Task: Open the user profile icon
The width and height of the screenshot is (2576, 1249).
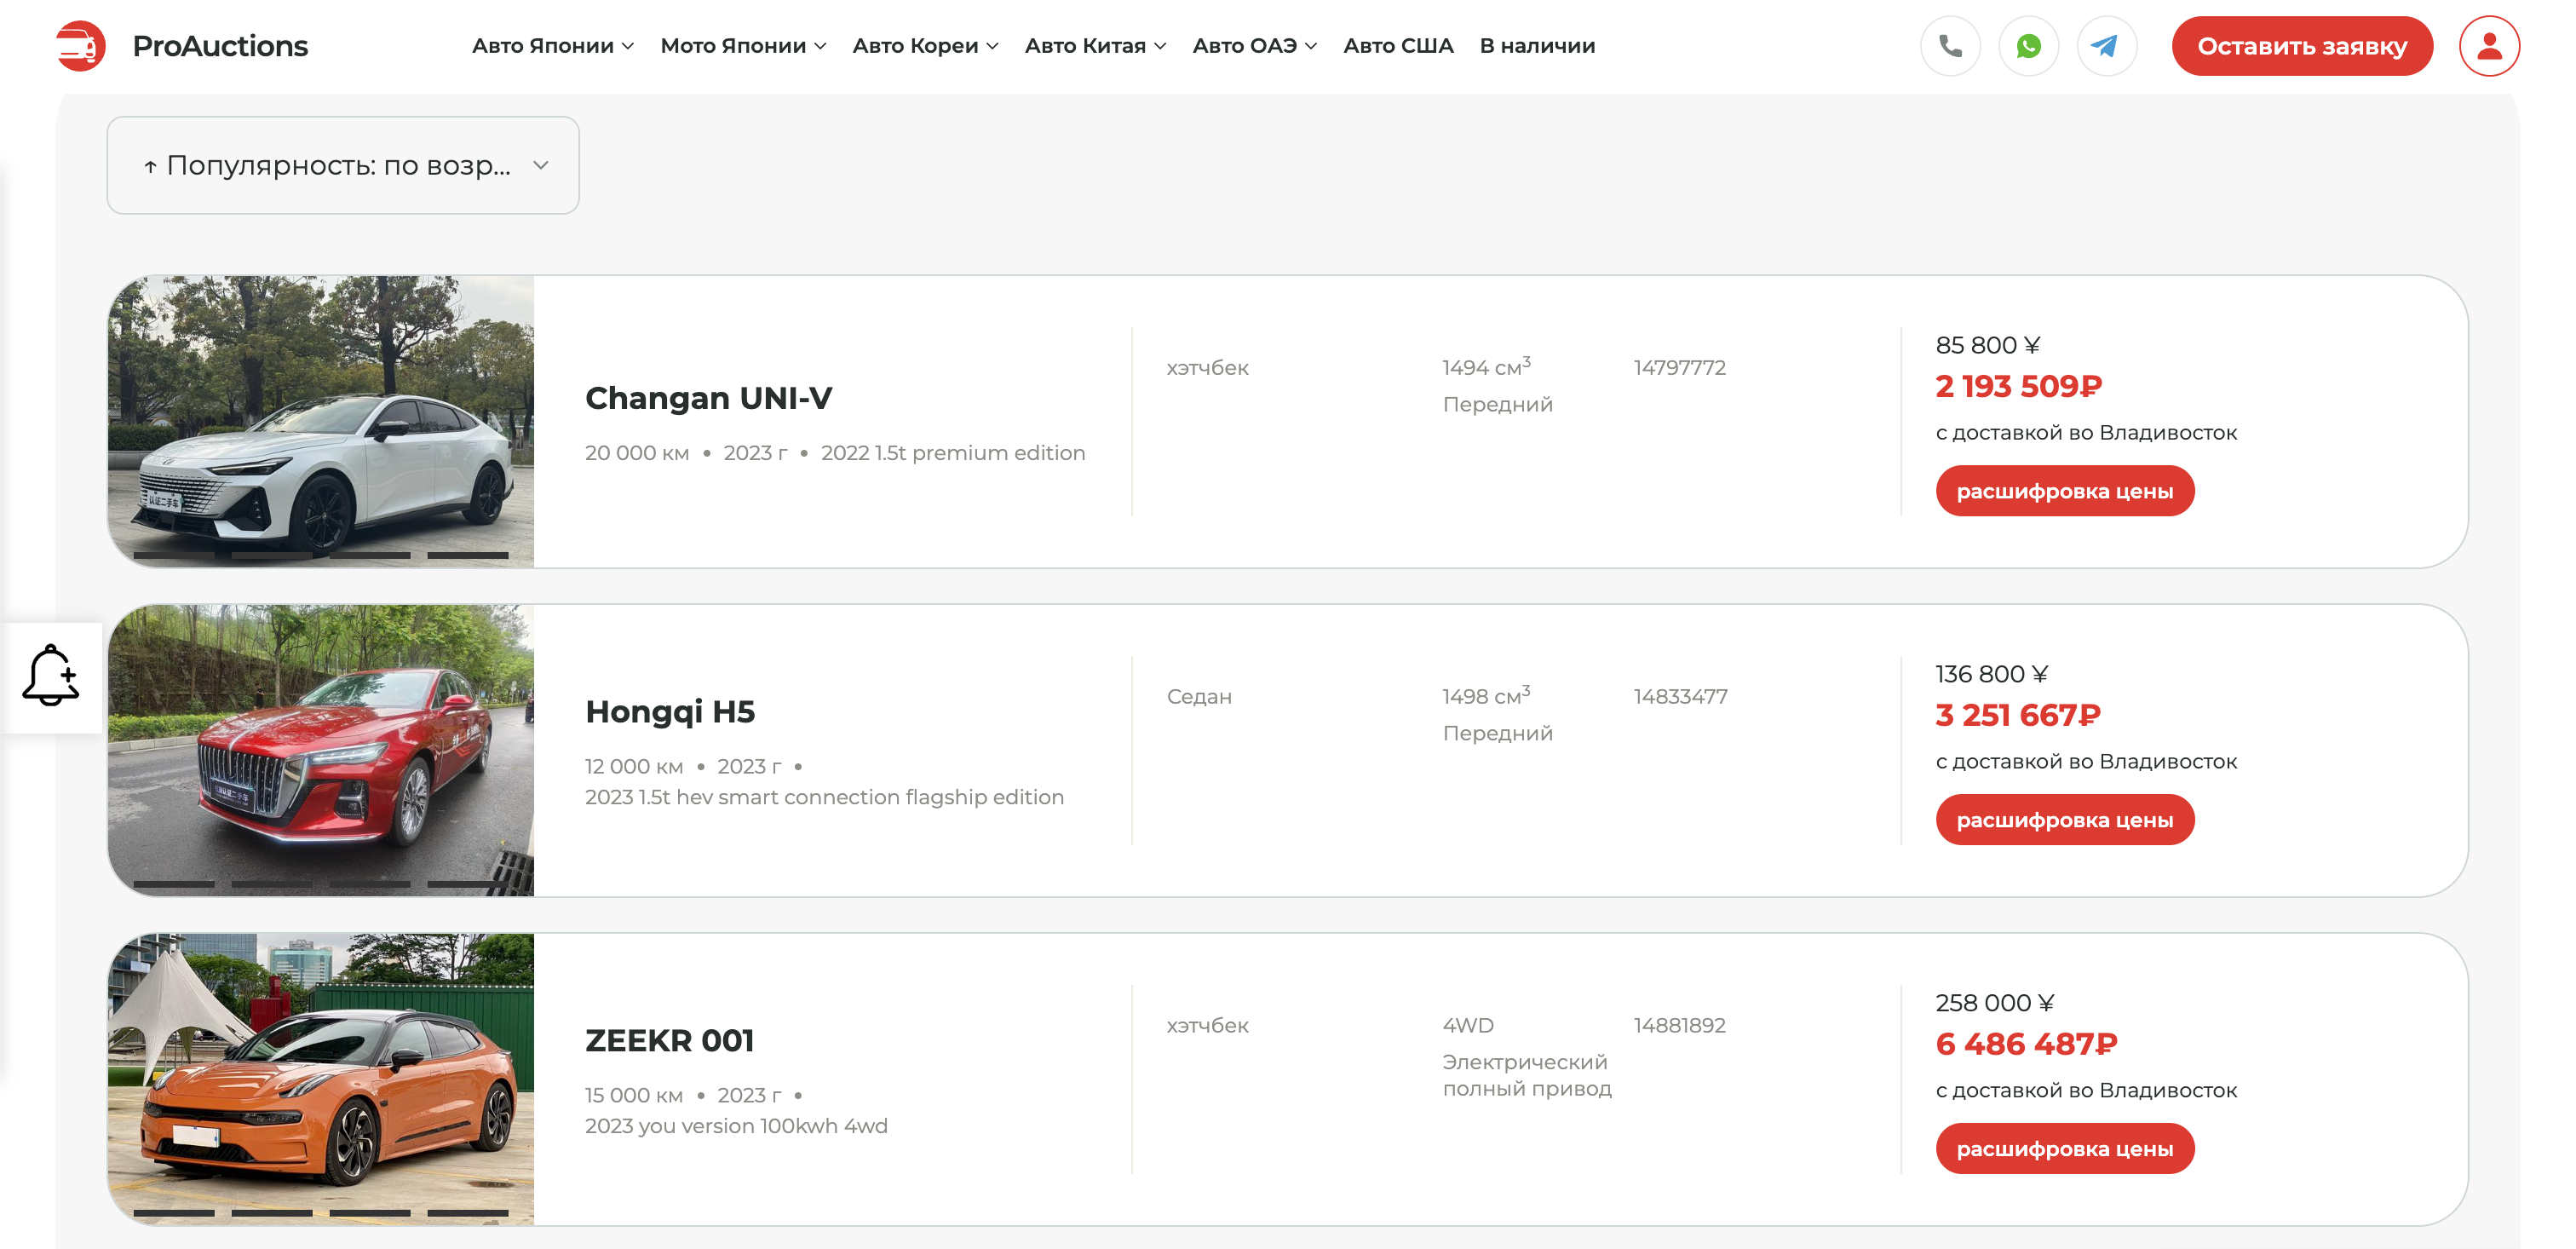Action: click(2489, 46)
